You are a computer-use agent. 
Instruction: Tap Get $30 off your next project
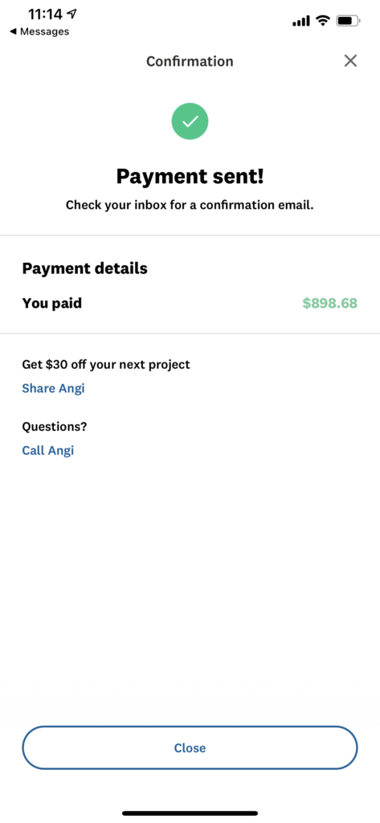tap(106, 364)
